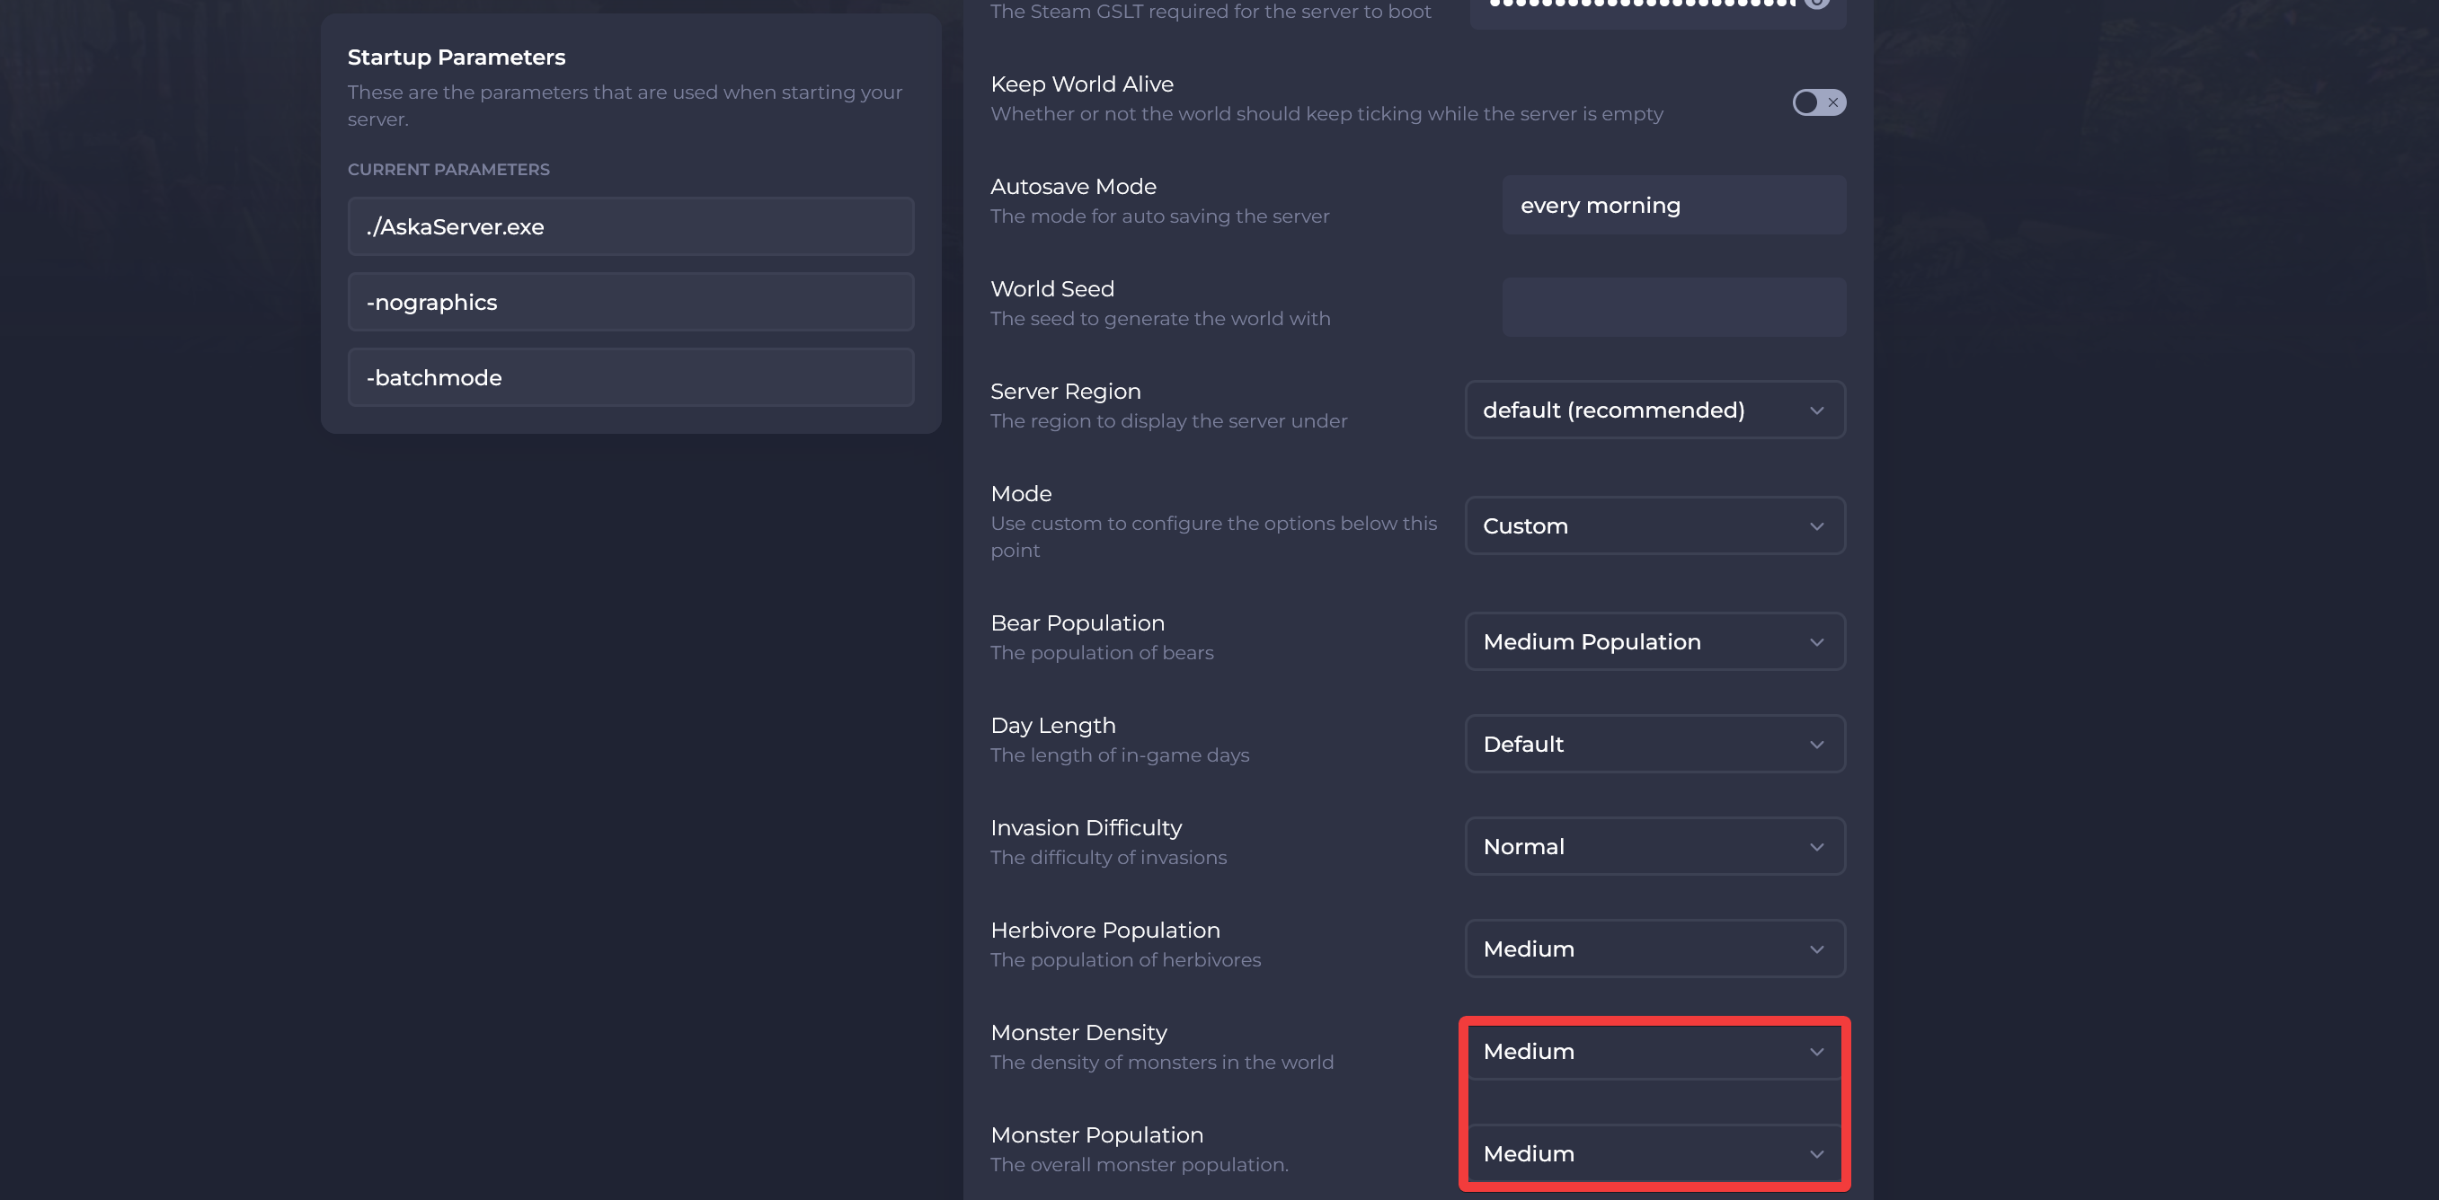Click the -nographics parameter box
Image resolution: width=2439 pixels, height=1200 pixels.
[x=631, y=302]
